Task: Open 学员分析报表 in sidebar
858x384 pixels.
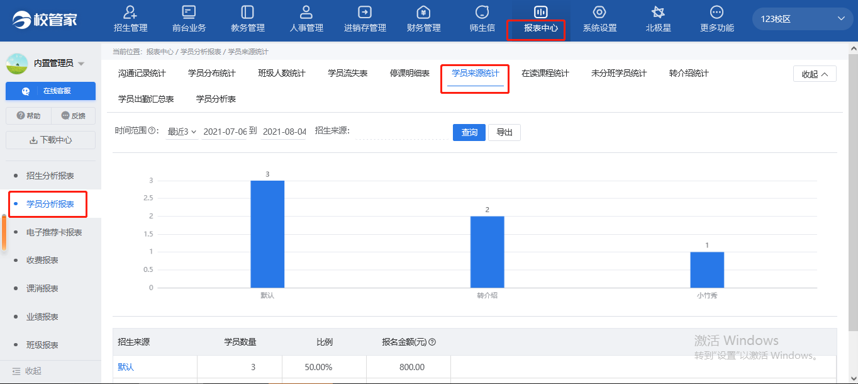Action: pyautogui.click(x=50, y=204)
